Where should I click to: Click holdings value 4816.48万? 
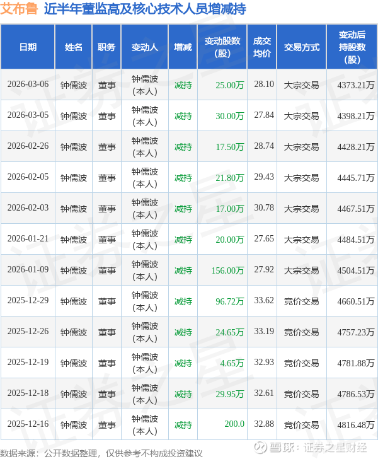[x=355, y=425]
